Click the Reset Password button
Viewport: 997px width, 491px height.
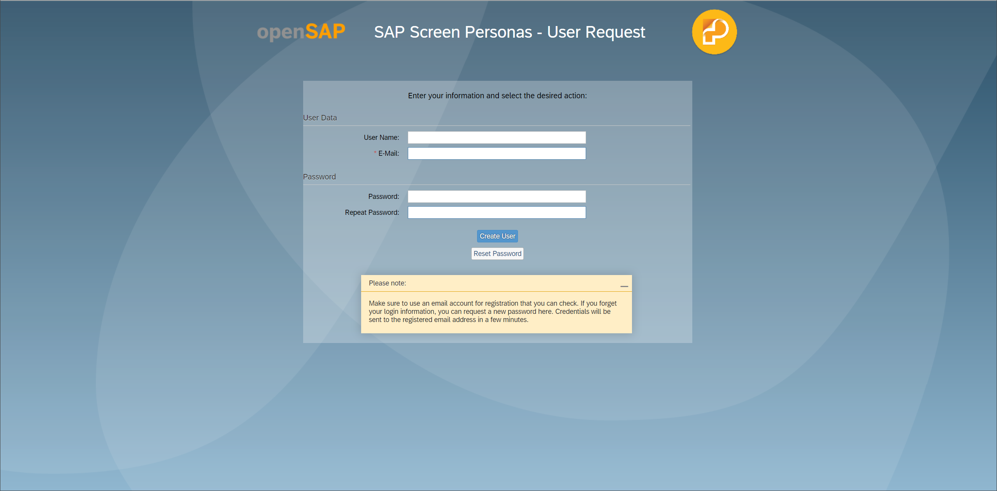point(497,254)
